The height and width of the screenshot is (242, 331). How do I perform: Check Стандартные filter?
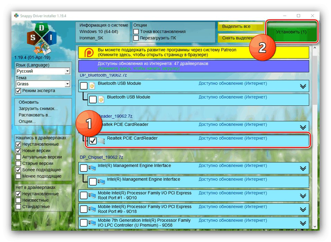click(x=18, y=207)
